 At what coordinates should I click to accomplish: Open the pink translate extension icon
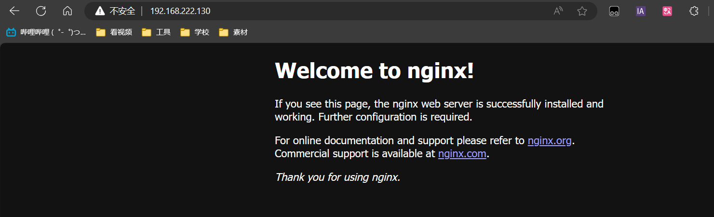[667, 12]
